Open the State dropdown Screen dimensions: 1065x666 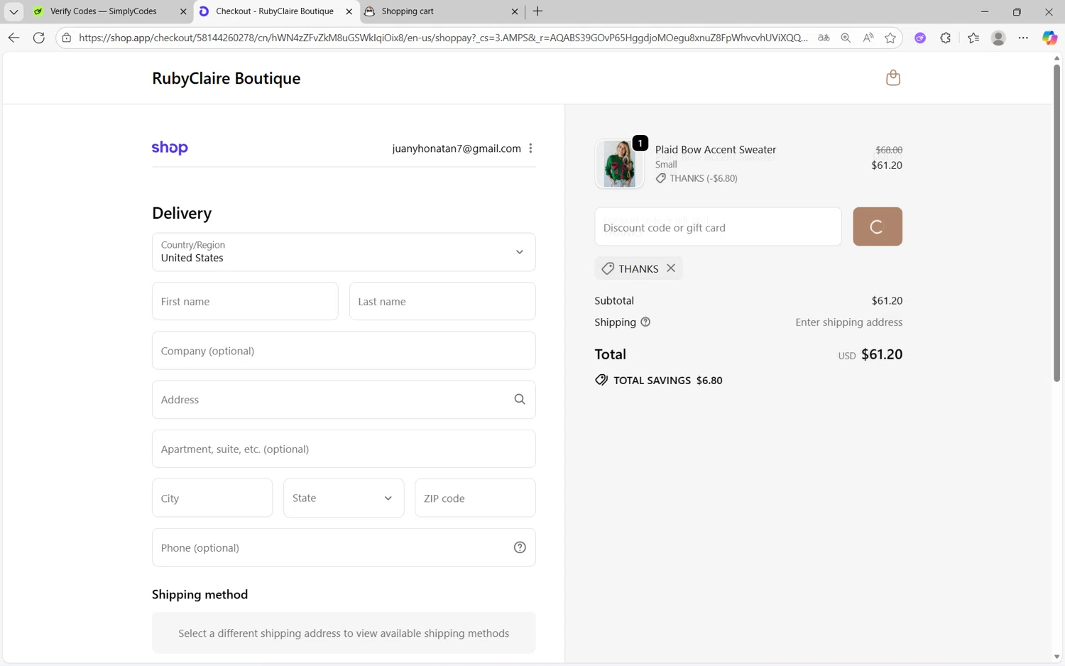[344, 498]
